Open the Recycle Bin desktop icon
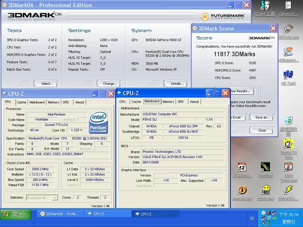Viewport: 303px width, 227px height. [x=289, y=126]
